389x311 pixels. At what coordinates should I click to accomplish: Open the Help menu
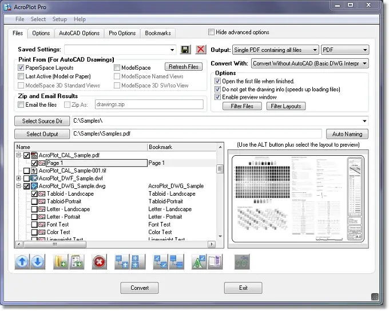click(80, 19)
